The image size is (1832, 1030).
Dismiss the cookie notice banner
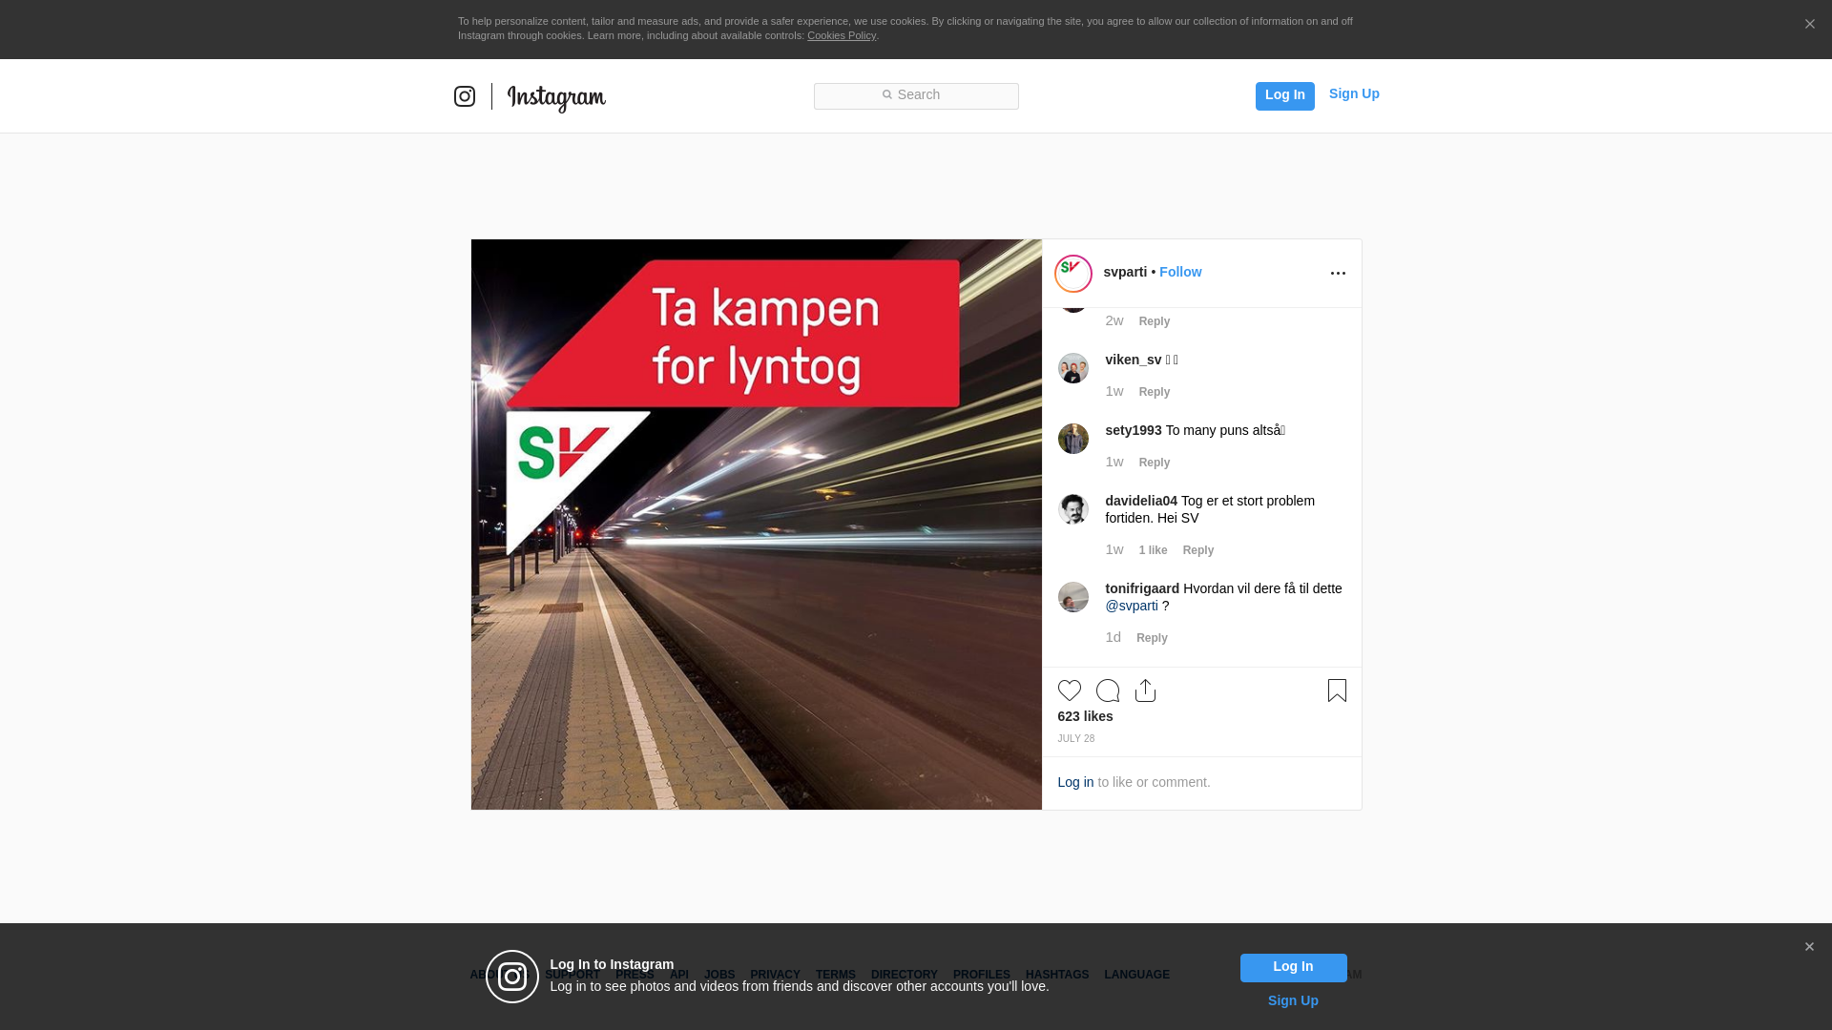[x=1809, y=25]
